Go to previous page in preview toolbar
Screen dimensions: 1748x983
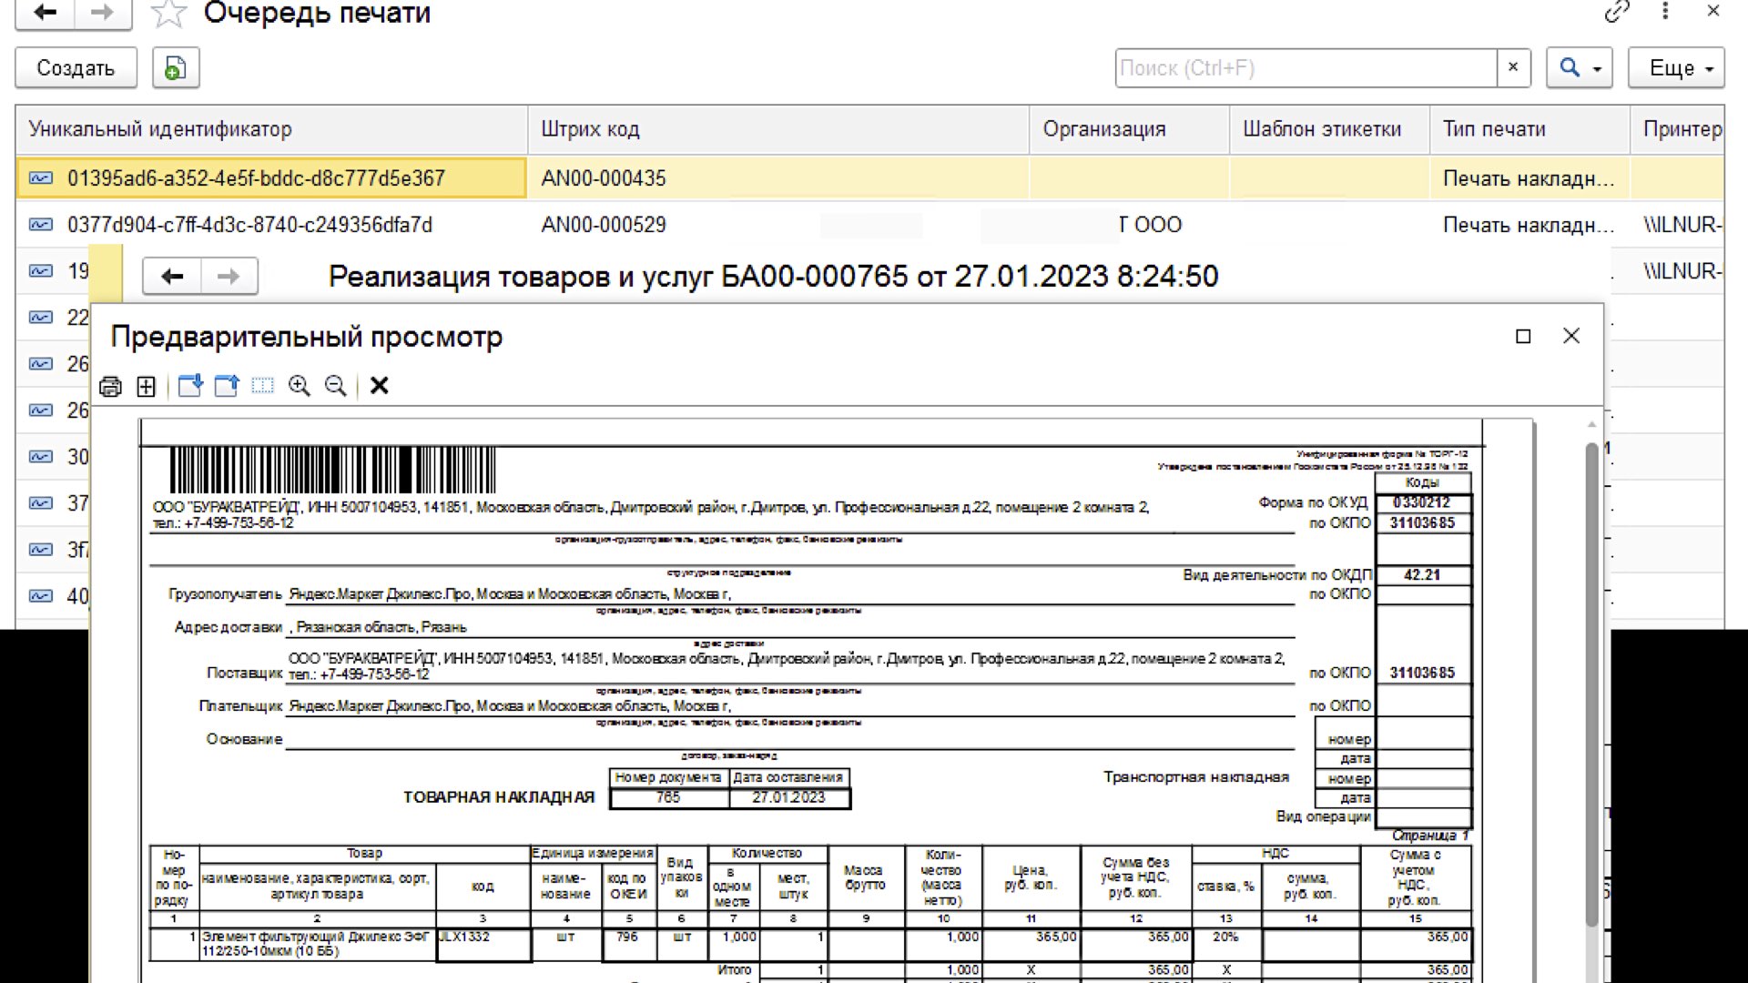click(190, 386)
